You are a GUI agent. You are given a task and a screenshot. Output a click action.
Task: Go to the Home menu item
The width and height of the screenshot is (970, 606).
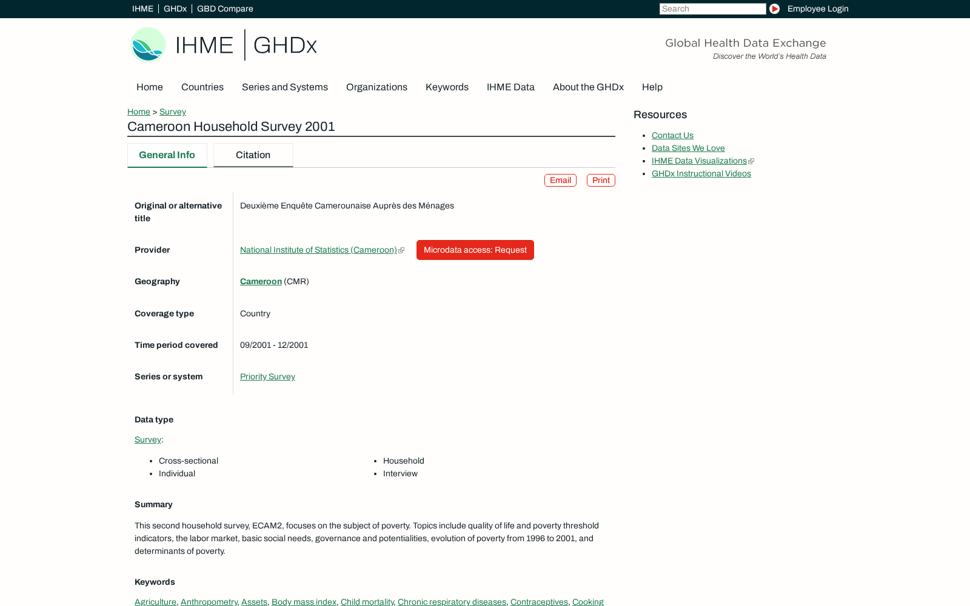coord(150,87)
